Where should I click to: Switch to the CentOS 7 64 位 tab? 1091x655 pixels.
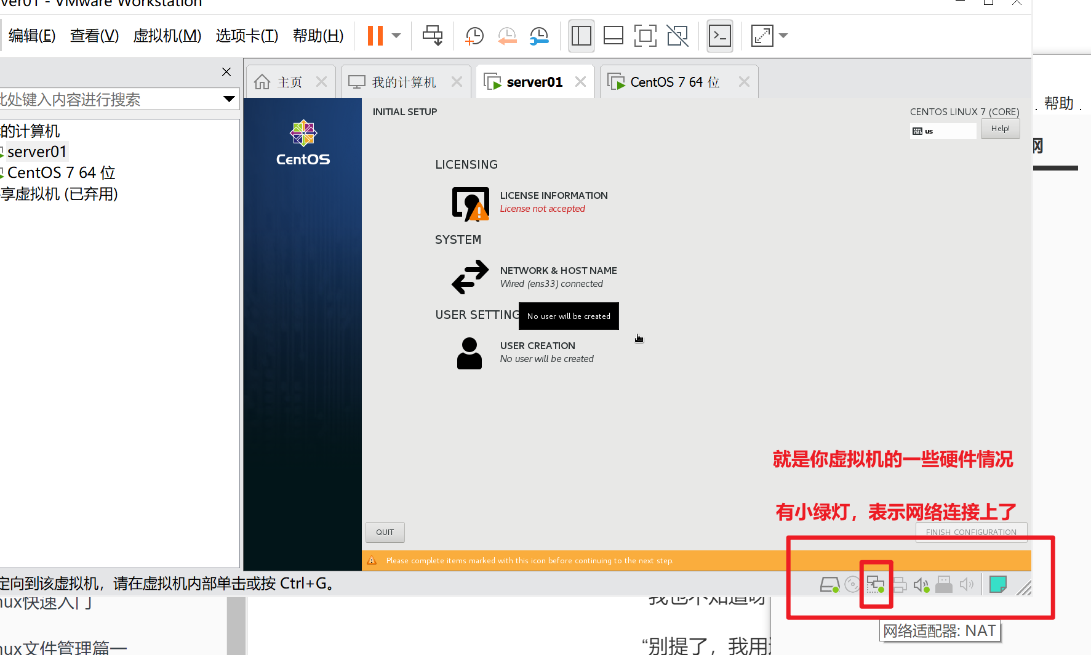coord(675,82)
